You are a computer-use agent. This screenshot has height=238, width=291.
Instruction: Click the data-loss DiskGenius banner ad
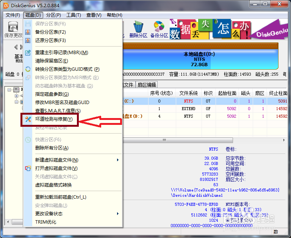pyautogui.click(x=228, y=29)
